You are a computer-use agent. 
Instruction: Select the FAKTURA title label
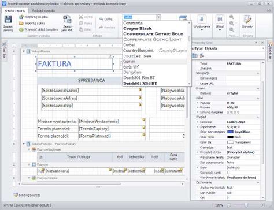[x=75, y=63]
